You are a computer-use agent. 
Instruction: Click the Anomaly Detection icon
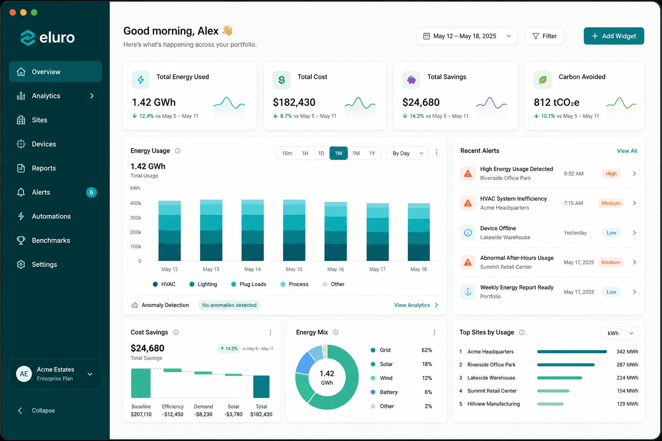click(134, 305)
